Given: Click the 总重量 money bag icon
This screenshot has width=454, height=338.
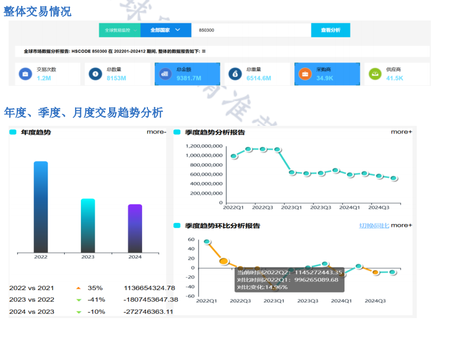Looking at the screenshot, I should (x=234, y=74).
